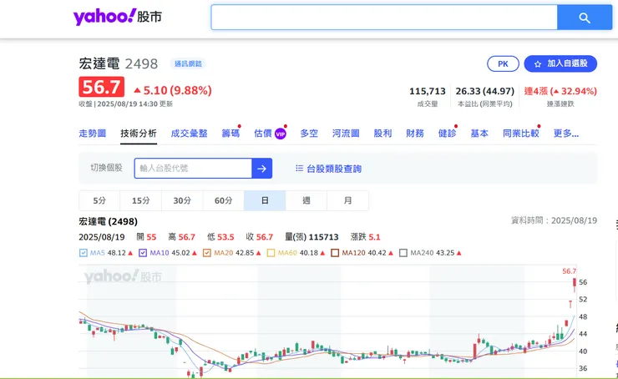Open the 多空 tab
Image resolution: width=618 pixels, height=379 pixels.
tap(309, 134)
